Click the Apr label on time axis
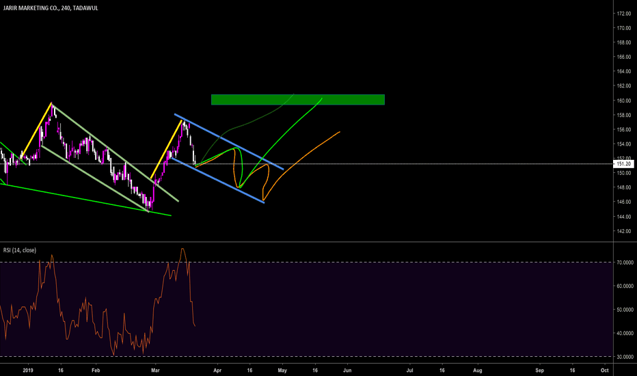This screenshot has height=376, width=637. 217,371
